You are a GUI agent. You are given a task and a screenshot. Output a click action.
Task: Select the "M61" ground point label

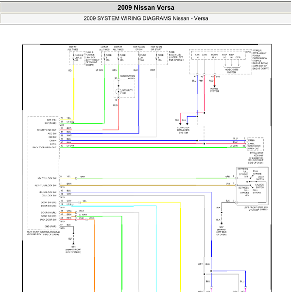pyautogui.click(x=73, y=247)
